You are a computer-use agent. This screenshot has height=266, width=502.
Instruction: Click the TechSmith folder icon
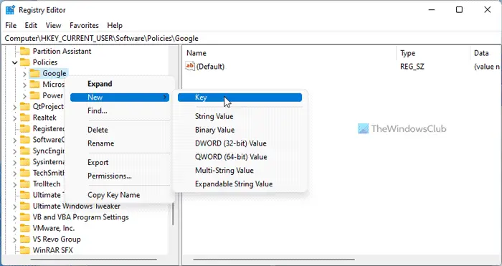pyautogui.click(x=24, y=173)
